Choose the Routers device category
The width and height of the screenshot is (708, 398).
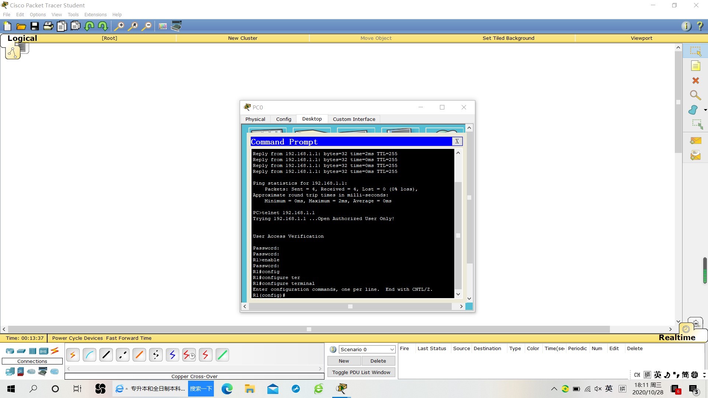point(10,351)
